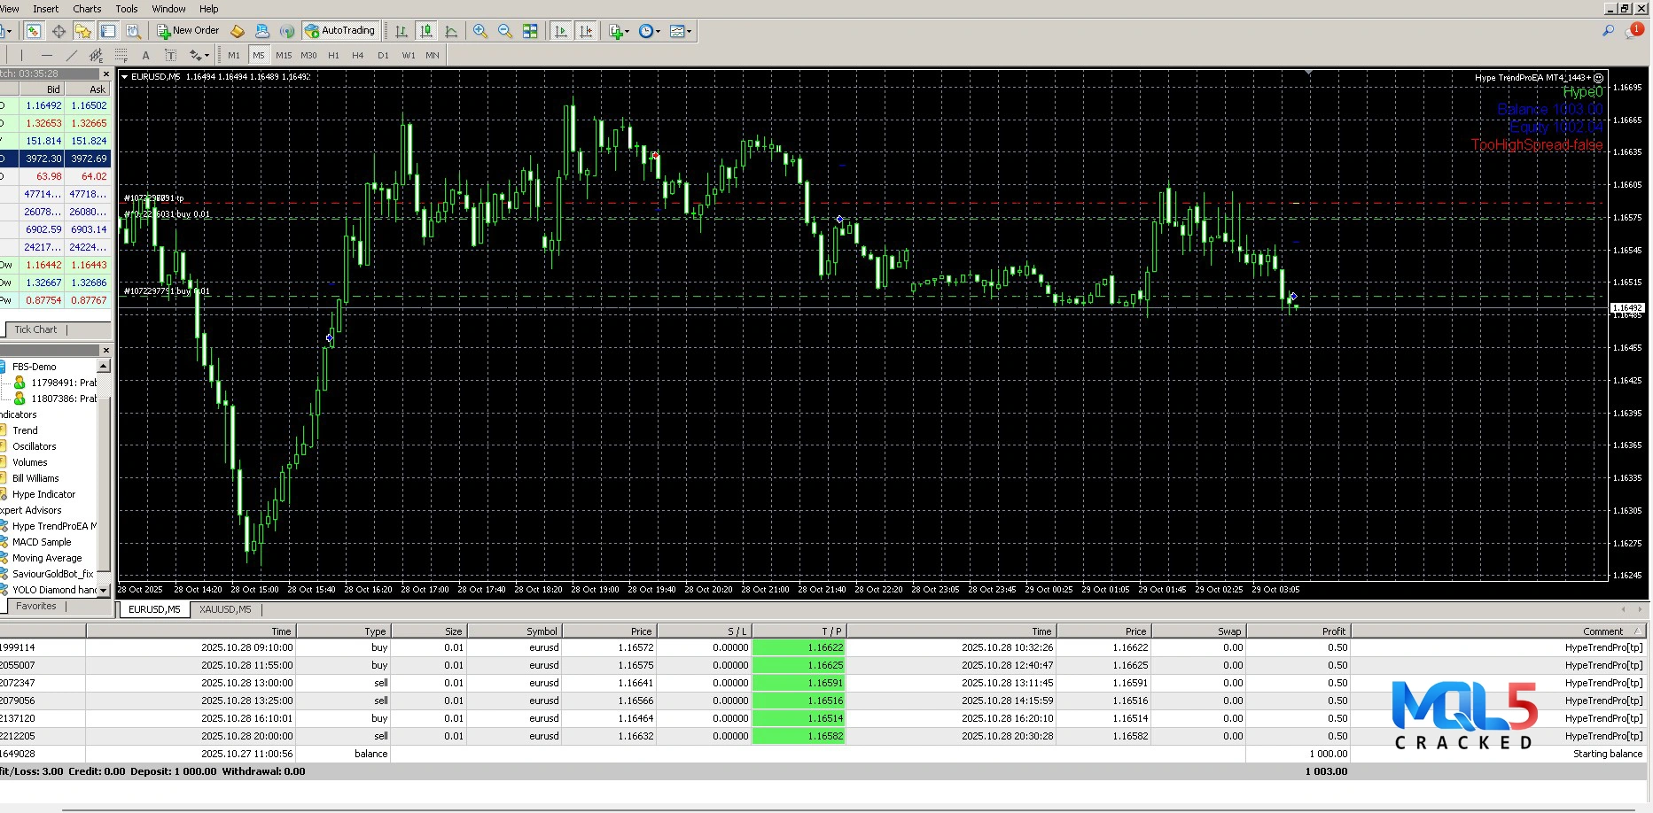This screenshot has width=1653, height=813.
Task: Open the templates dropdown
Action: click(x=681, y=31)
